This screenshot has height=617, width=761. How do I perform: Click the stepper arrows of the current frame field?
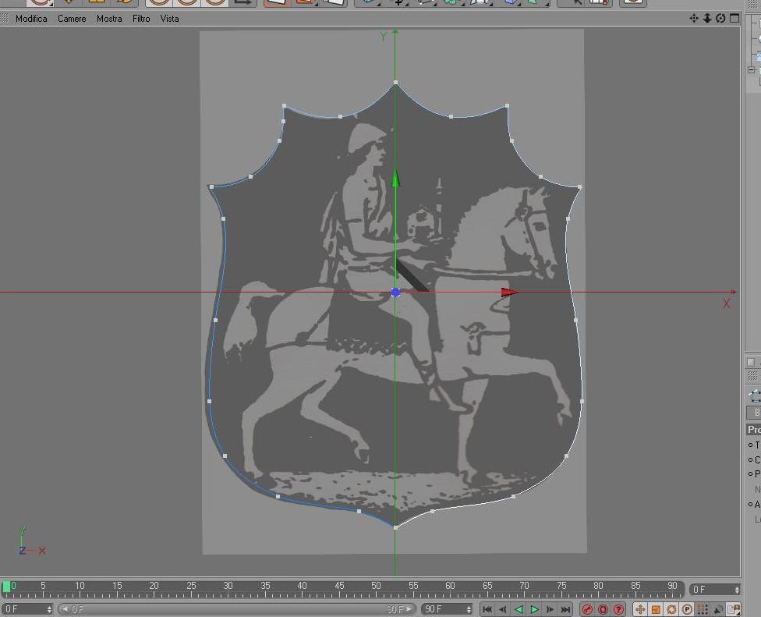tap(738, 590)
